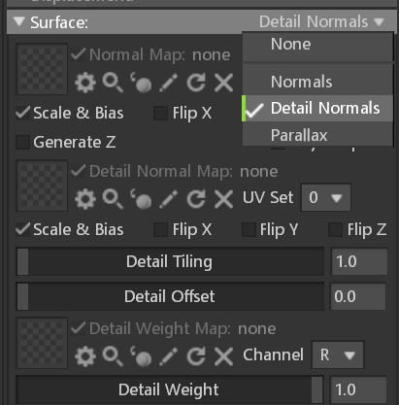This screenshot has height=405, width=399.
Task: Open Detail Weight Map settings gear
Action: (x=85, y=356)
